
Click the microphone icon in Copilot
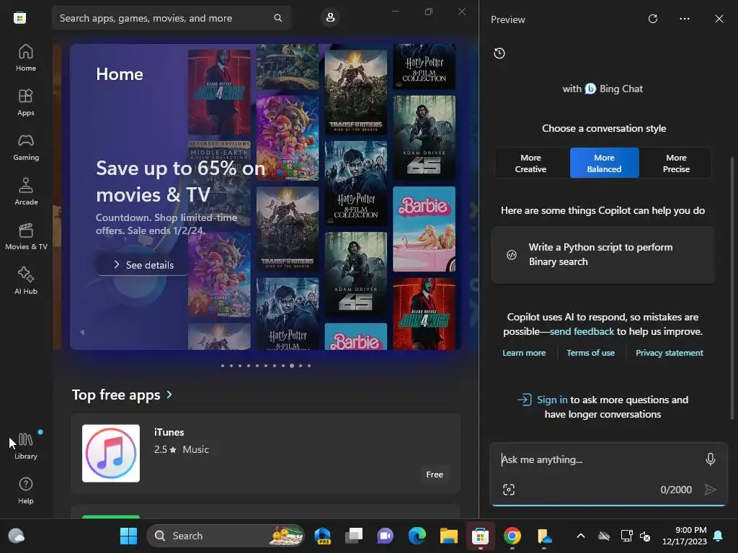(x=711, y=459)
